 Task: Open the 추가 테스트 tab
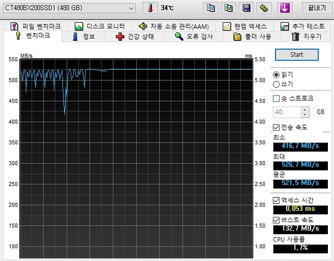click(x=302, y=26)
